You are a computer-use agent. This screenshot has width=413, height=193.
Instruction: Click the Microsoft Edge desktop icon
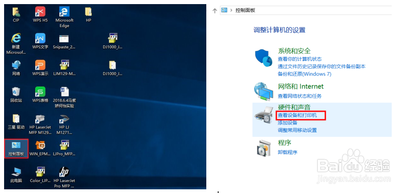point(64,17)
